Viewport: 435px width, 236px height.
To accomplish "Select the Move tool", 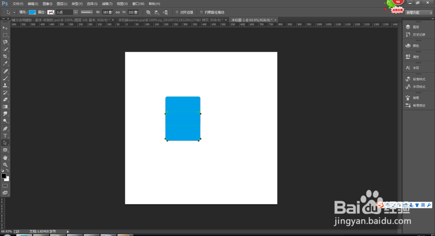I will pyautogui.click(x=5, y=28).
